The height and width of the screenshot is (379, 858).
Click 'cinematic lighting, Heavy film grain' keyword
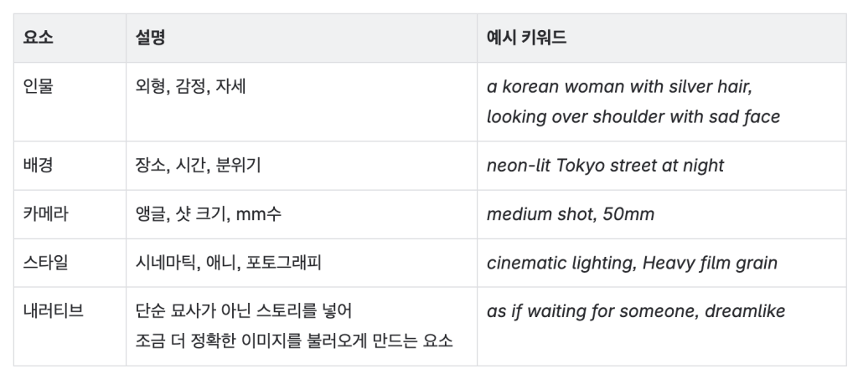632,262
